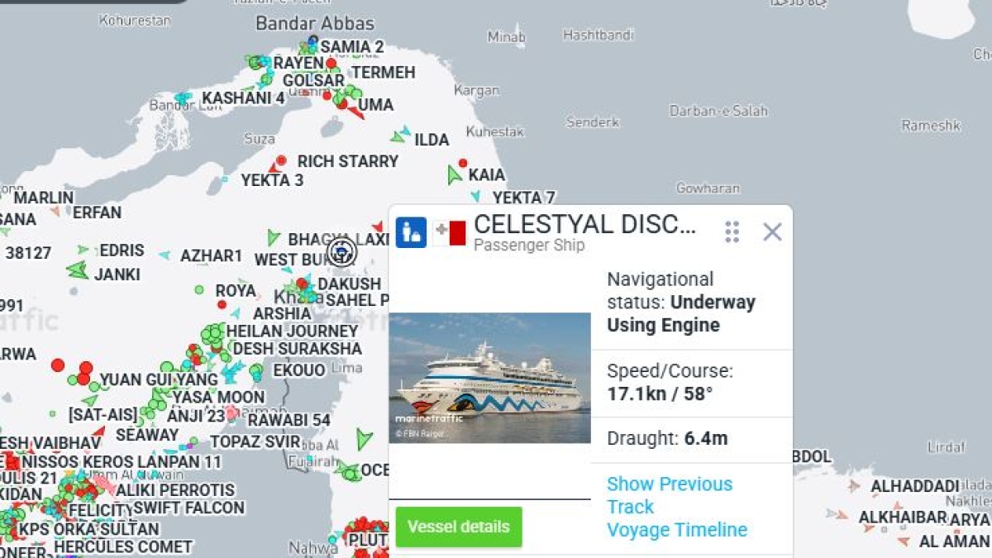This screenshot has width=992, height=558.
Task: Select the AZHAR1 cyan vessel marker
Action: pyautogui.click(x=165, y=255)
